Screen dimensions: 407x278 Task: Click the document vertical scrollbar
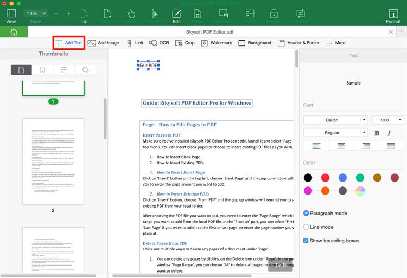click(297, 59)
